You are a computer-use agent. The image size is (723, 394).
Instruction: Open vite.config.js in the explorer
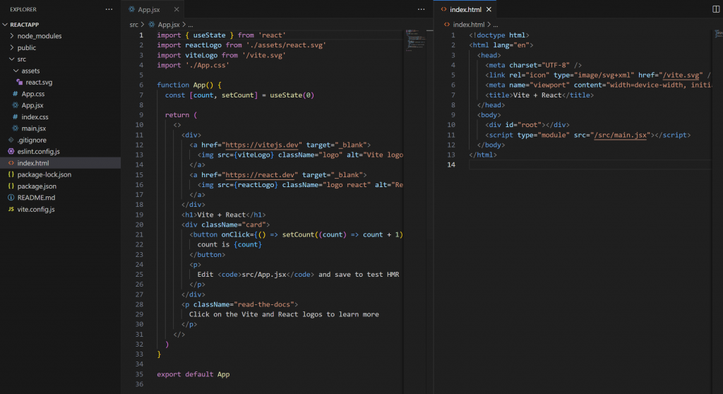[61, 209]
